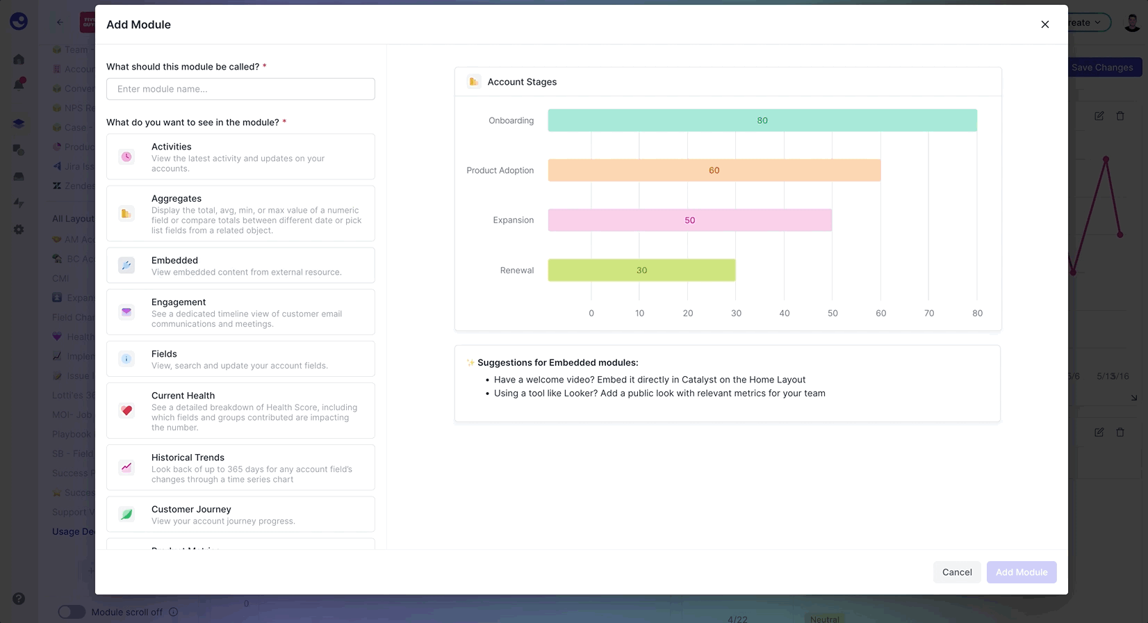This screenshot has width=1148, height=623.
Task: Choose the Engagement module option
Action: click(x=240, y=312)
